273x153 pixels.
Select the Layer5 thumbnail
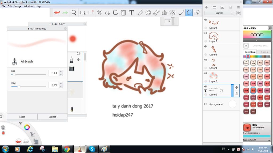213,76
